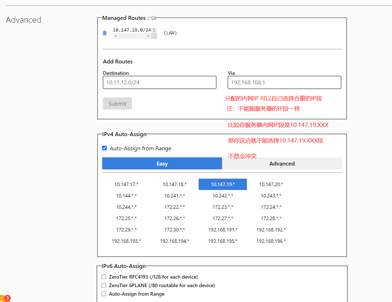Select the 172.25.* address range

point(126,218)
